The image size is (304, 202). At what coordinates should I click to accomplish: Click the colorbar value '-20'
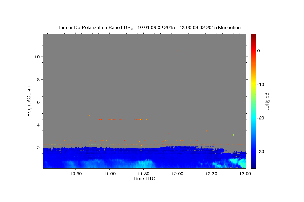tap(261, 118)
